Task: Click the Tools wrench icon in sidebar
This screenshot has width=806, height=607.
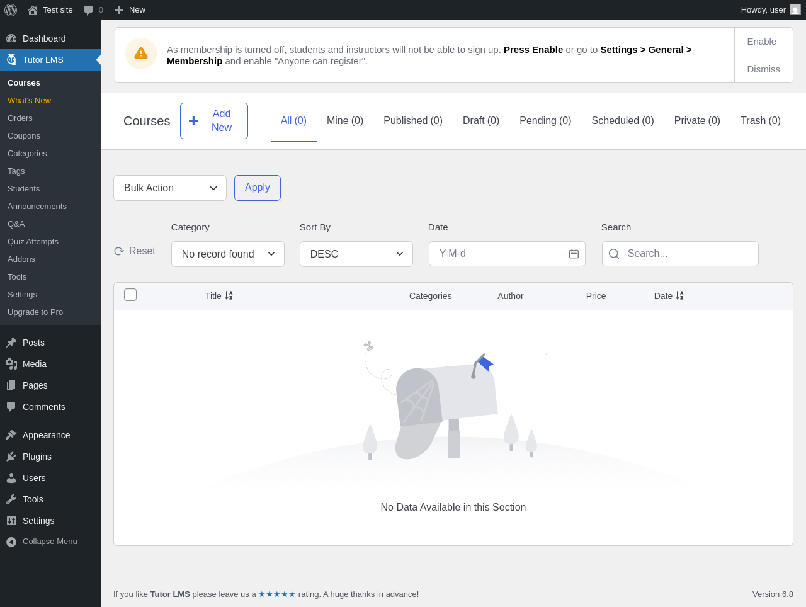Action: pyautogui.click(x=11, y=499)
